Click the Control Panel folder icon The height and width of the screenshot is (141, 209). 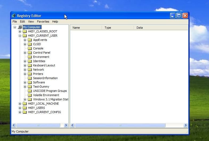click(x=30, y=53)
